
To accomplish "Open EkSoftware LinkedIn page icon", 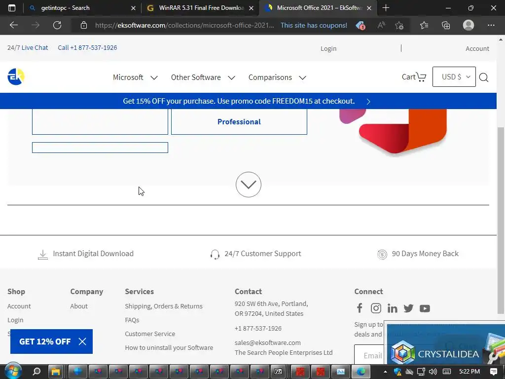I will tap(392, 308).
